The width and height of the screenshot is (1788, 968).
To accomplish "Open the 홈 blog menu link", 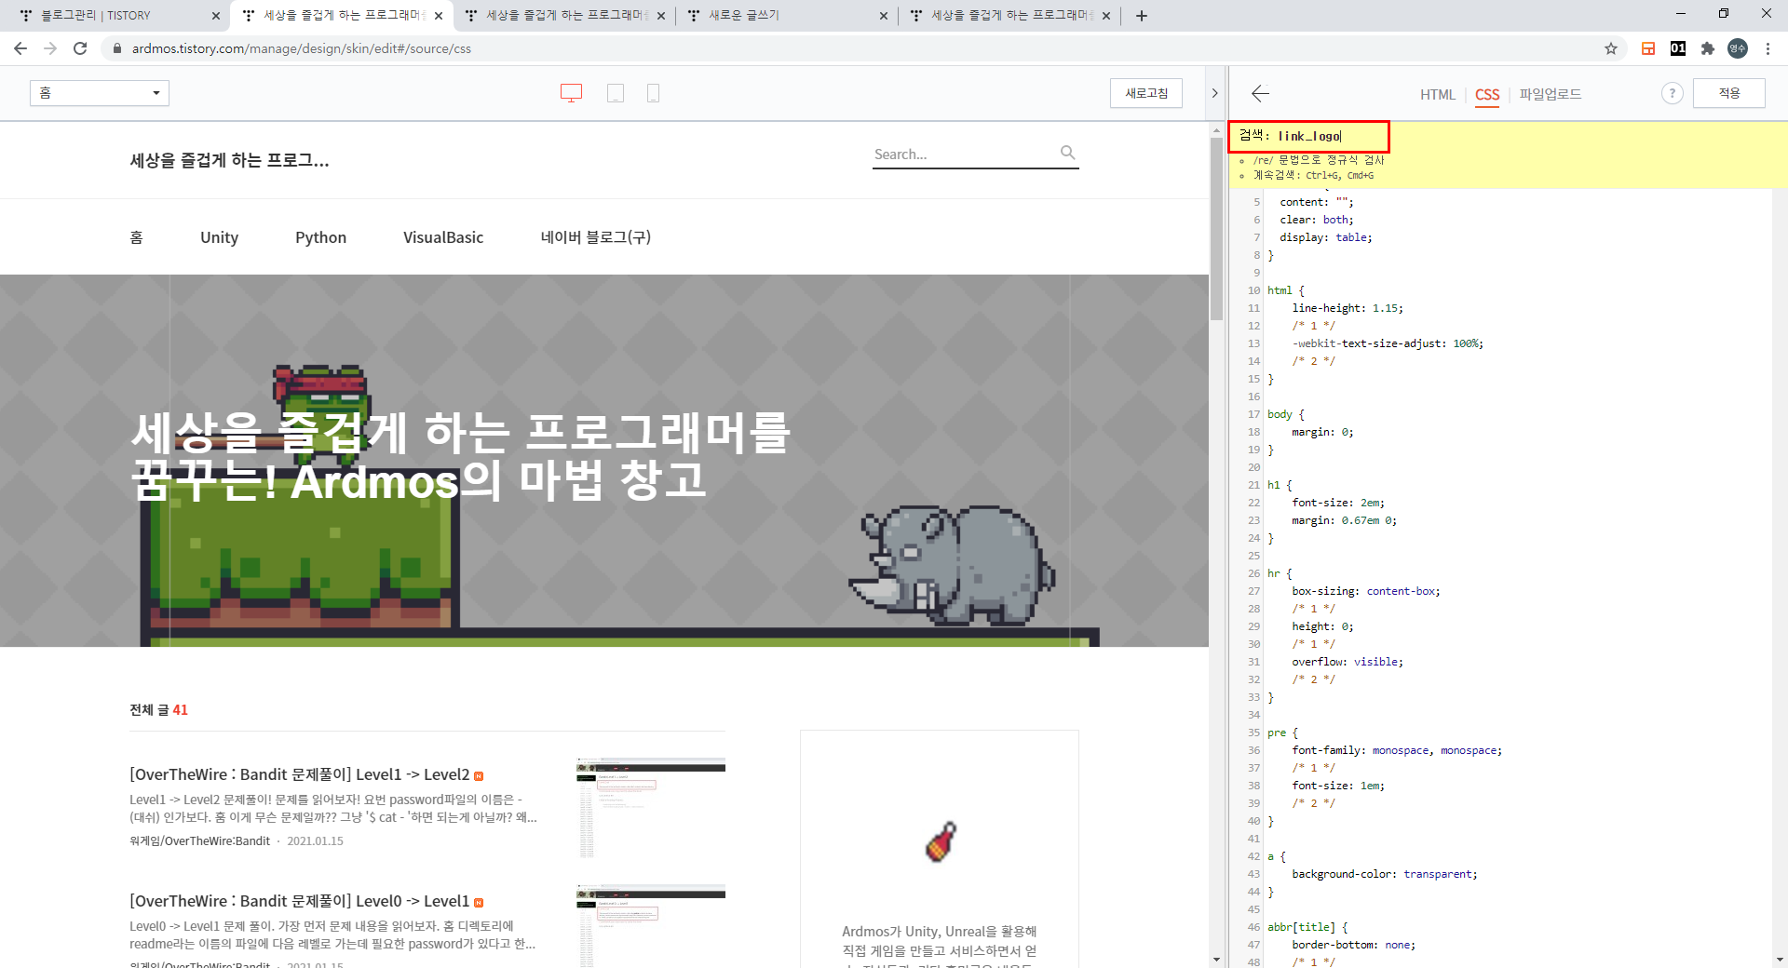I will (136, 237).
